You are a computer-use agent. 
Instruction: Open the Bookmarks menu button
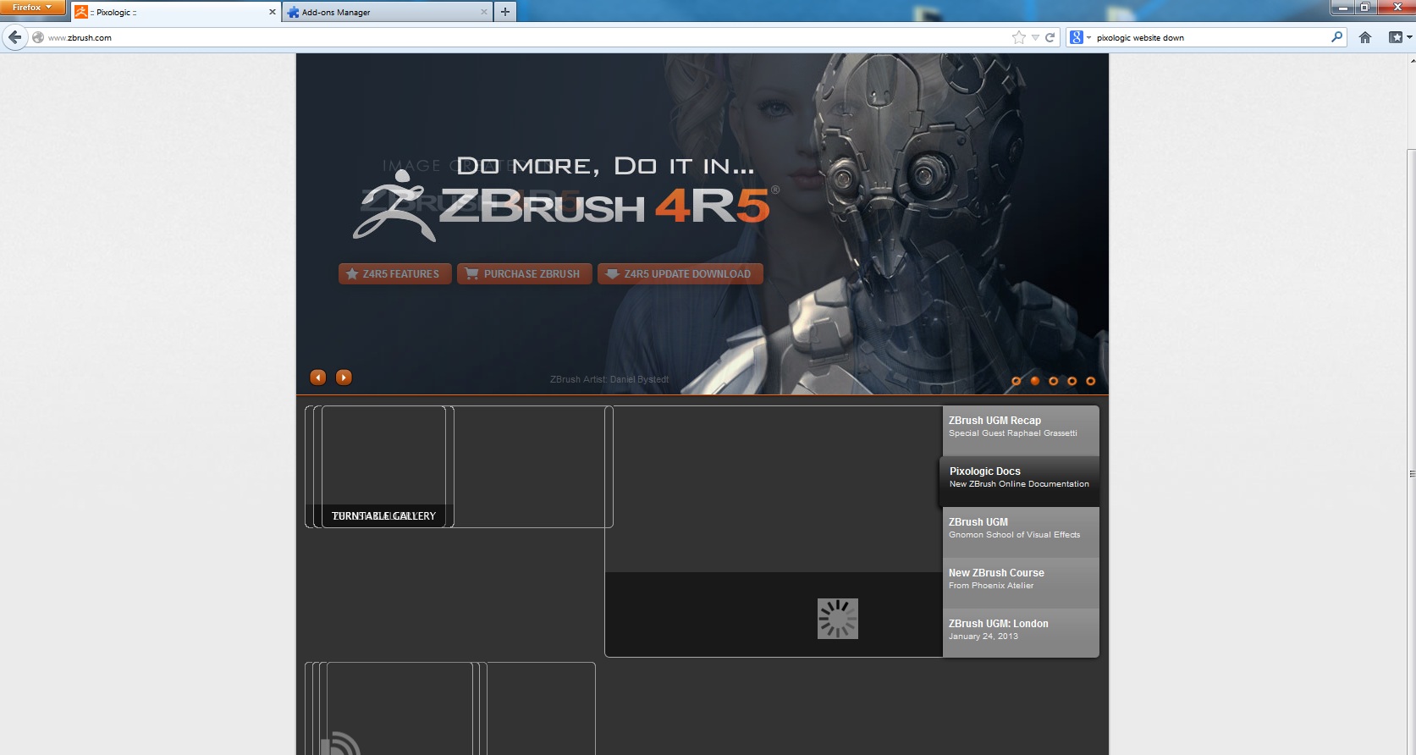point(1400,37)
